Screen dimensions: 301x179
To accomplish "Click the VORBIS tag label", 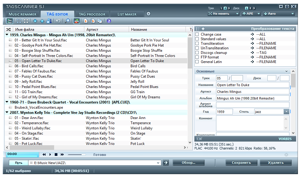I will pos(285,139).
